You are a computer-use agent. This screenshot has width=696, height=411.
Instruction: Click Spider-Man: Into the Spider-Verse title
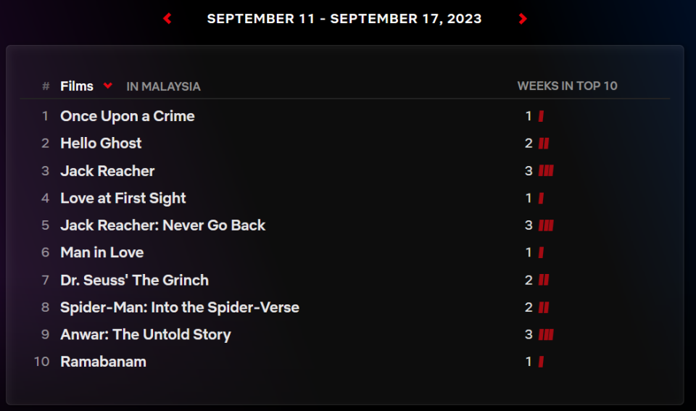(180, 307)
